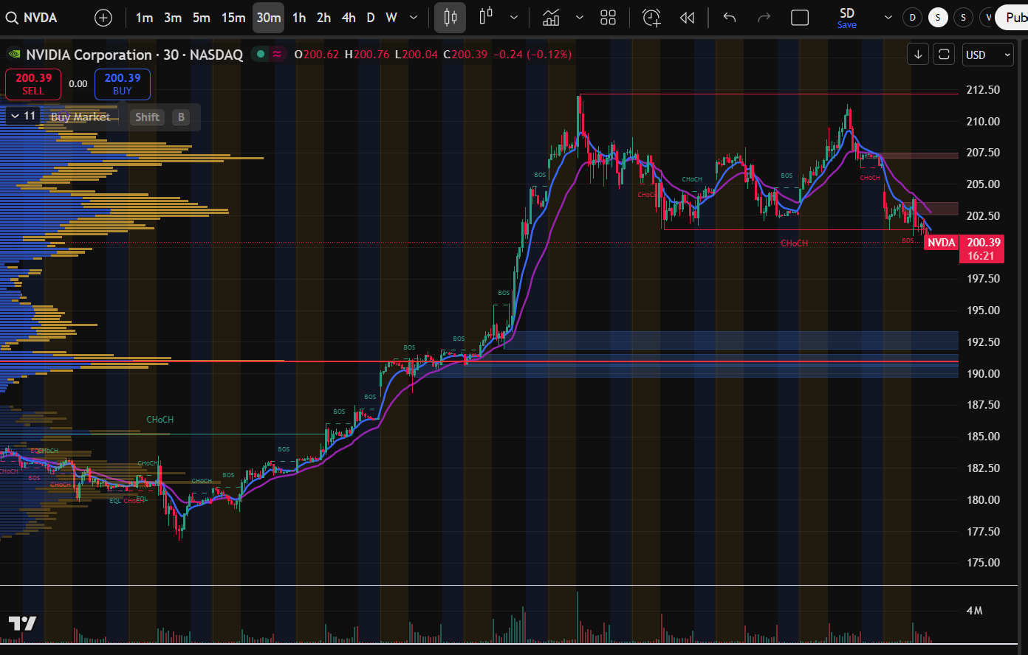The image size is (1028, 655).
Task: Click the −0.24 (−0.12%) change value
Action: (532, 55)
